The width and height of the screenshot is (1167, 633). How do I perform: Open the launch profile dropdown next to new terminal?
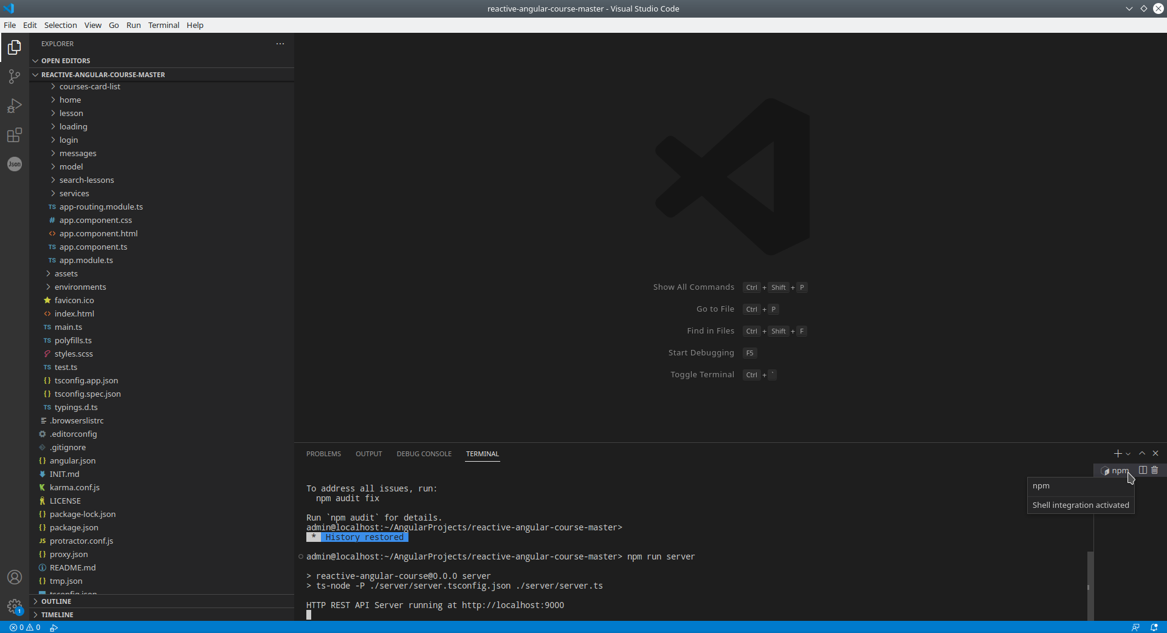[1129, 454]
